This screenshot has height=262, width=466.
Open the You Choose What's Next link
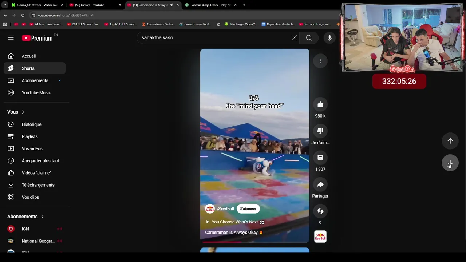pos(235,222)
